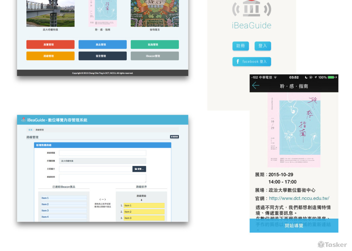Open the orange 路線管理 button
This screenshot has height=251, width=352.
(50, 56)
